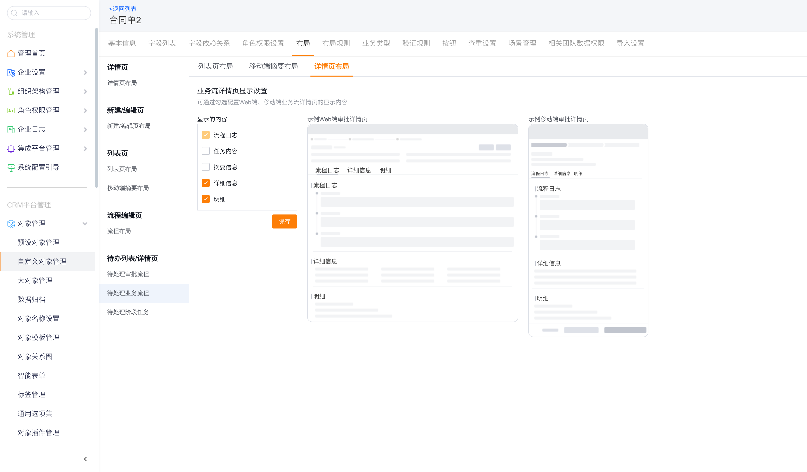This screenshot has width=807, height=472.
Task: Open the 按钮 tab
Action: [x=449, y=43]
